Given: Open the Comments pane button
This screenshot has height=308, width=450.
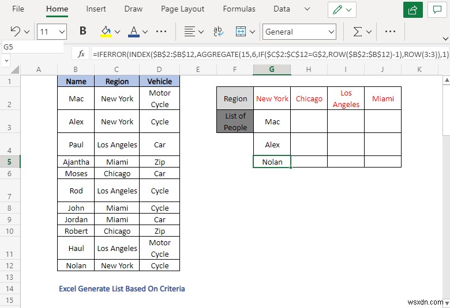Looking at the screenshot, I should pos(437,10).
